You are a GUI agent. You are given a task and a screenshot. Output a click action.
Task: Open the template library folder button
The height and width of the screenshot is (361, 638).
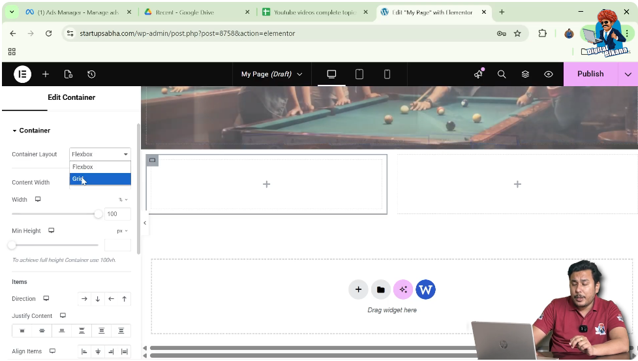pyautogui.click(x=381, y=289)
